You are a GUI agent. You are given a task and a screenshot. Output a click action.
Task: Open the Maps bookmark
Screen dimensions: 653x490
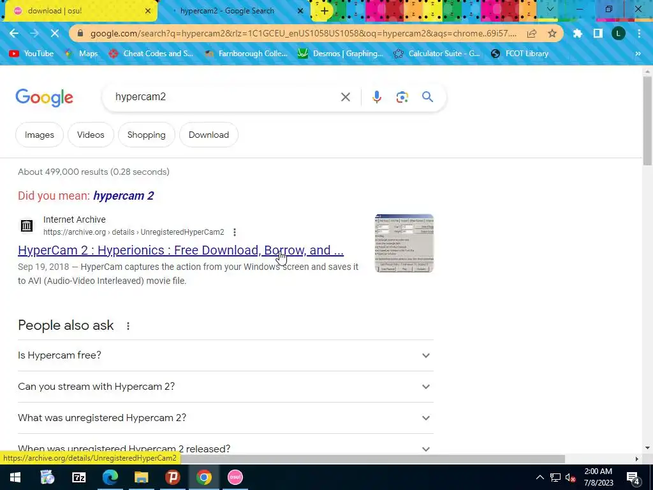(x=81, y=54)
